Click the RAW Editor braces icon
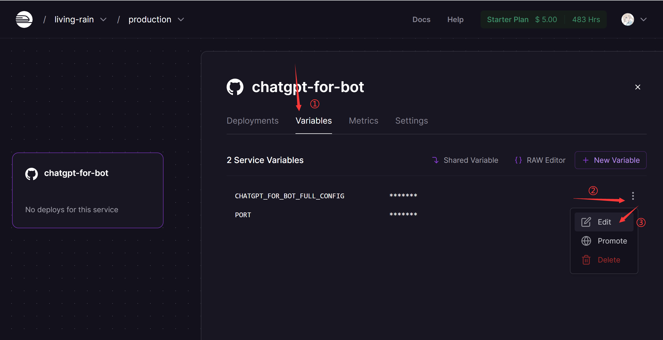The width and height of the screenshot is (663, 340). click(x=518, y=160)
